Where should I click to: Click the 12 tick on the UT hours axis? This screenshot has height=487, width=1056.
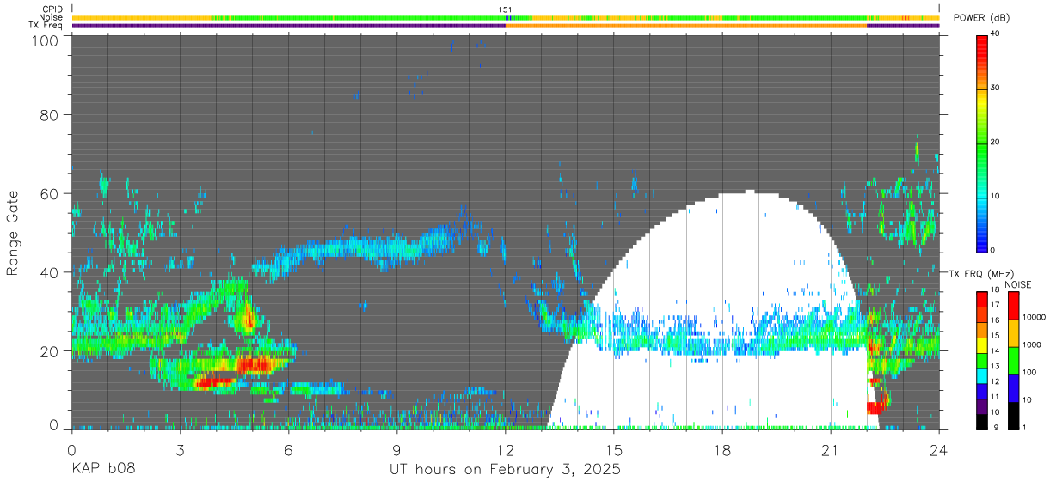coord(506,449)
